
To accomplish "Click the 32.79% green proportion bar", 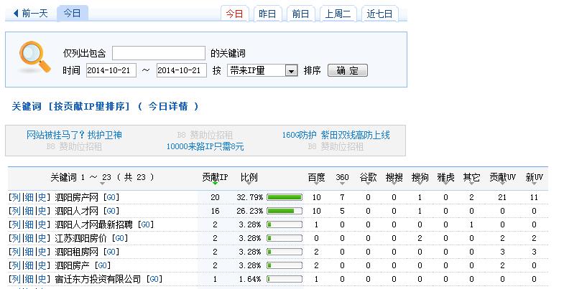I will [x=285, y=197].
